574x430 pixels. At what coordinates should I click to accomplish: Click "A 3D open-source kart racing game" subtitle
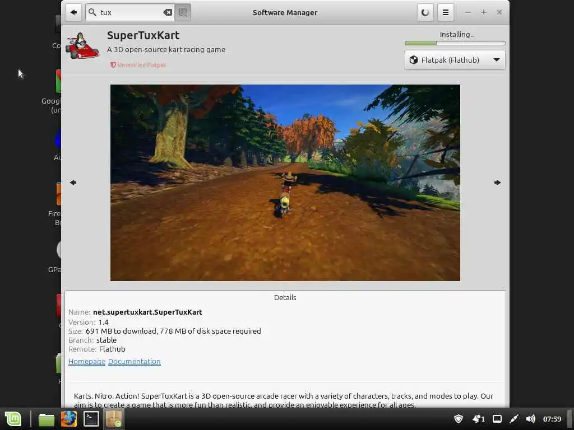point(166,49)
